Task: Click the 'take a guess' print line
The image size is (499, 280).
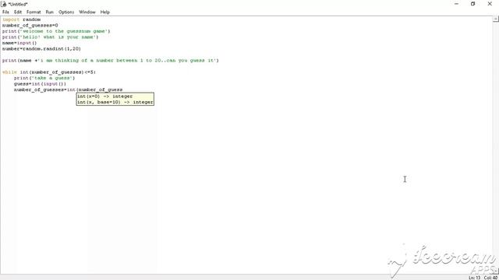Action: click(44, 78)
